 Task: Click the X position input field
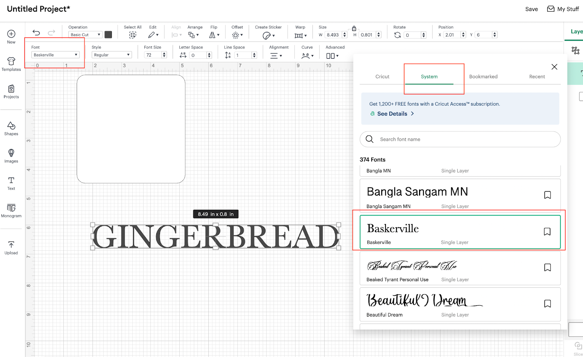tap(452, 35)
